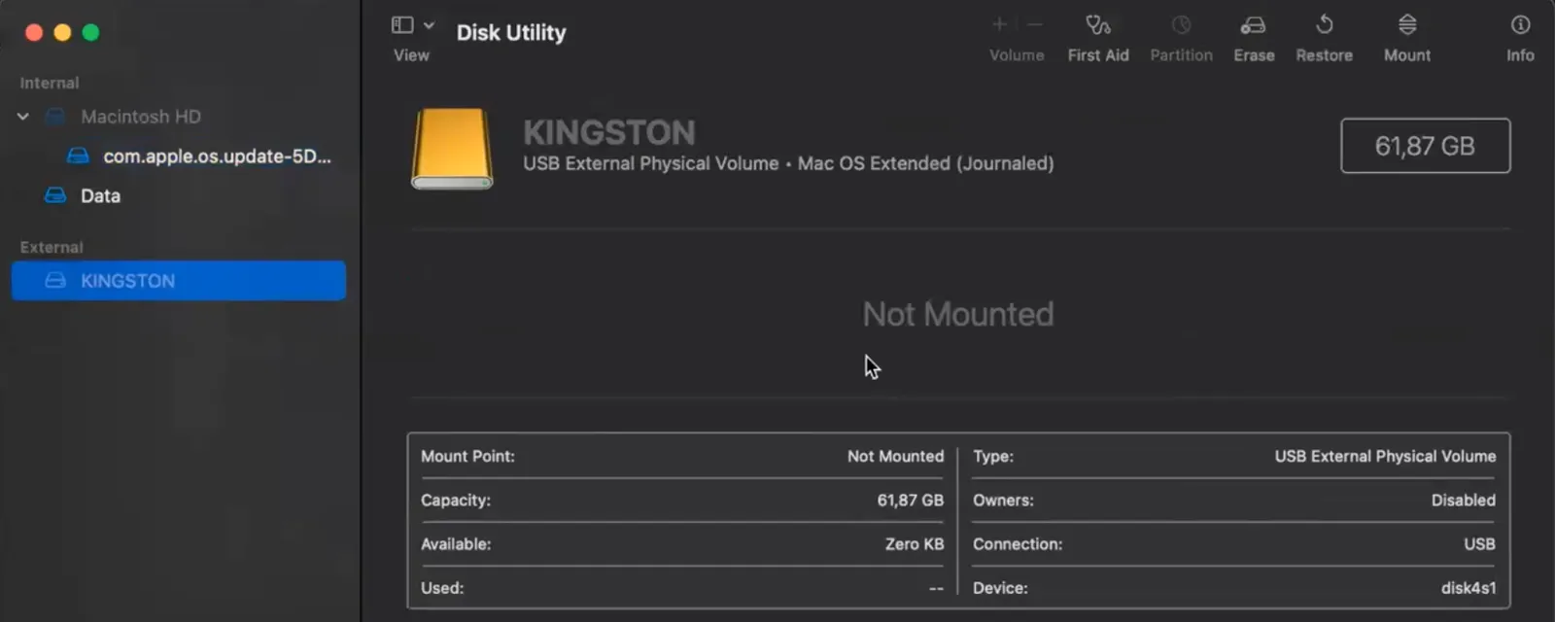Add a volume with the plus button
1555x622 pixels.
click(x=999, y=24)
